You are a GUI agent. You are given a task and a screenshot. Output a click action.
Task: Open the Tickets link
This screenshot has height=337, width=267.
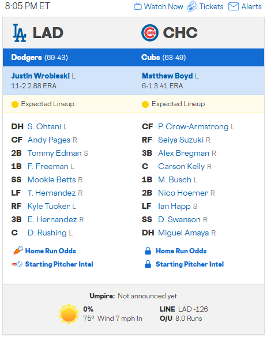point(212,6)
